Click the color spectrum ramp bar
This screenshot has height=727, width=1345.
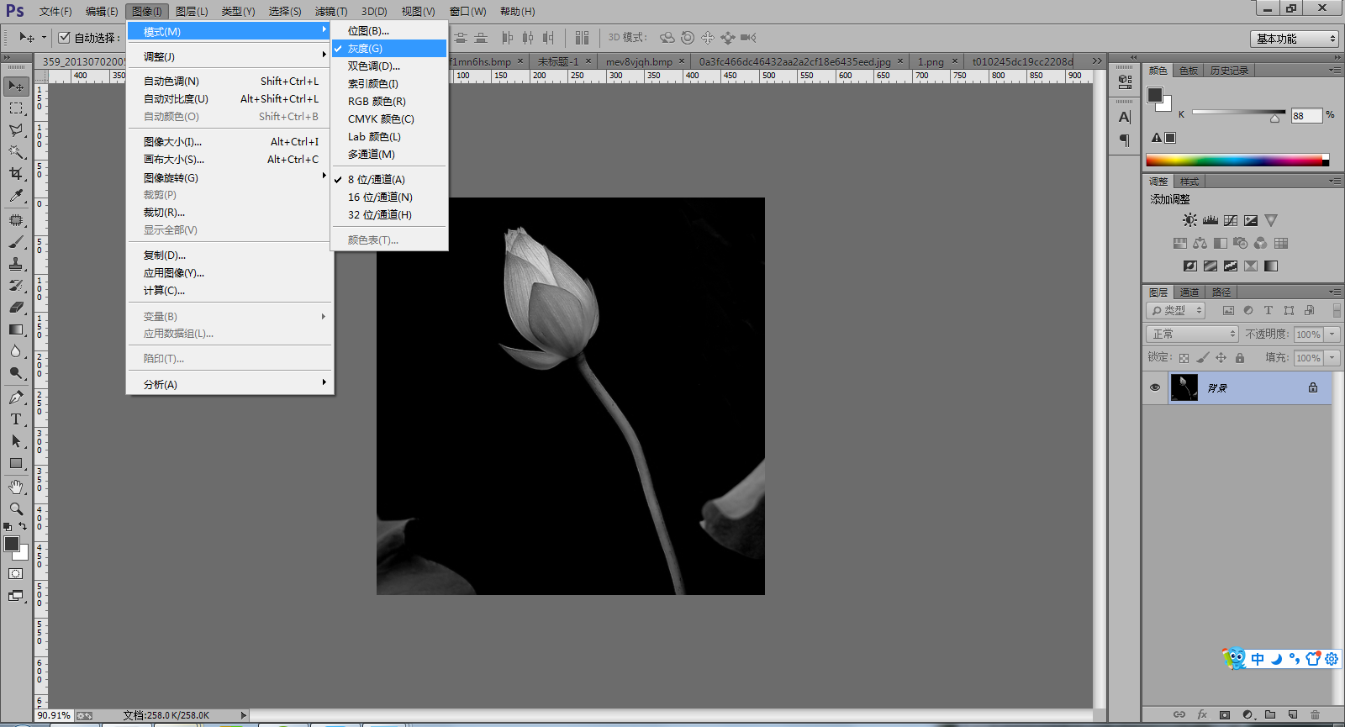click(1234, 161)
